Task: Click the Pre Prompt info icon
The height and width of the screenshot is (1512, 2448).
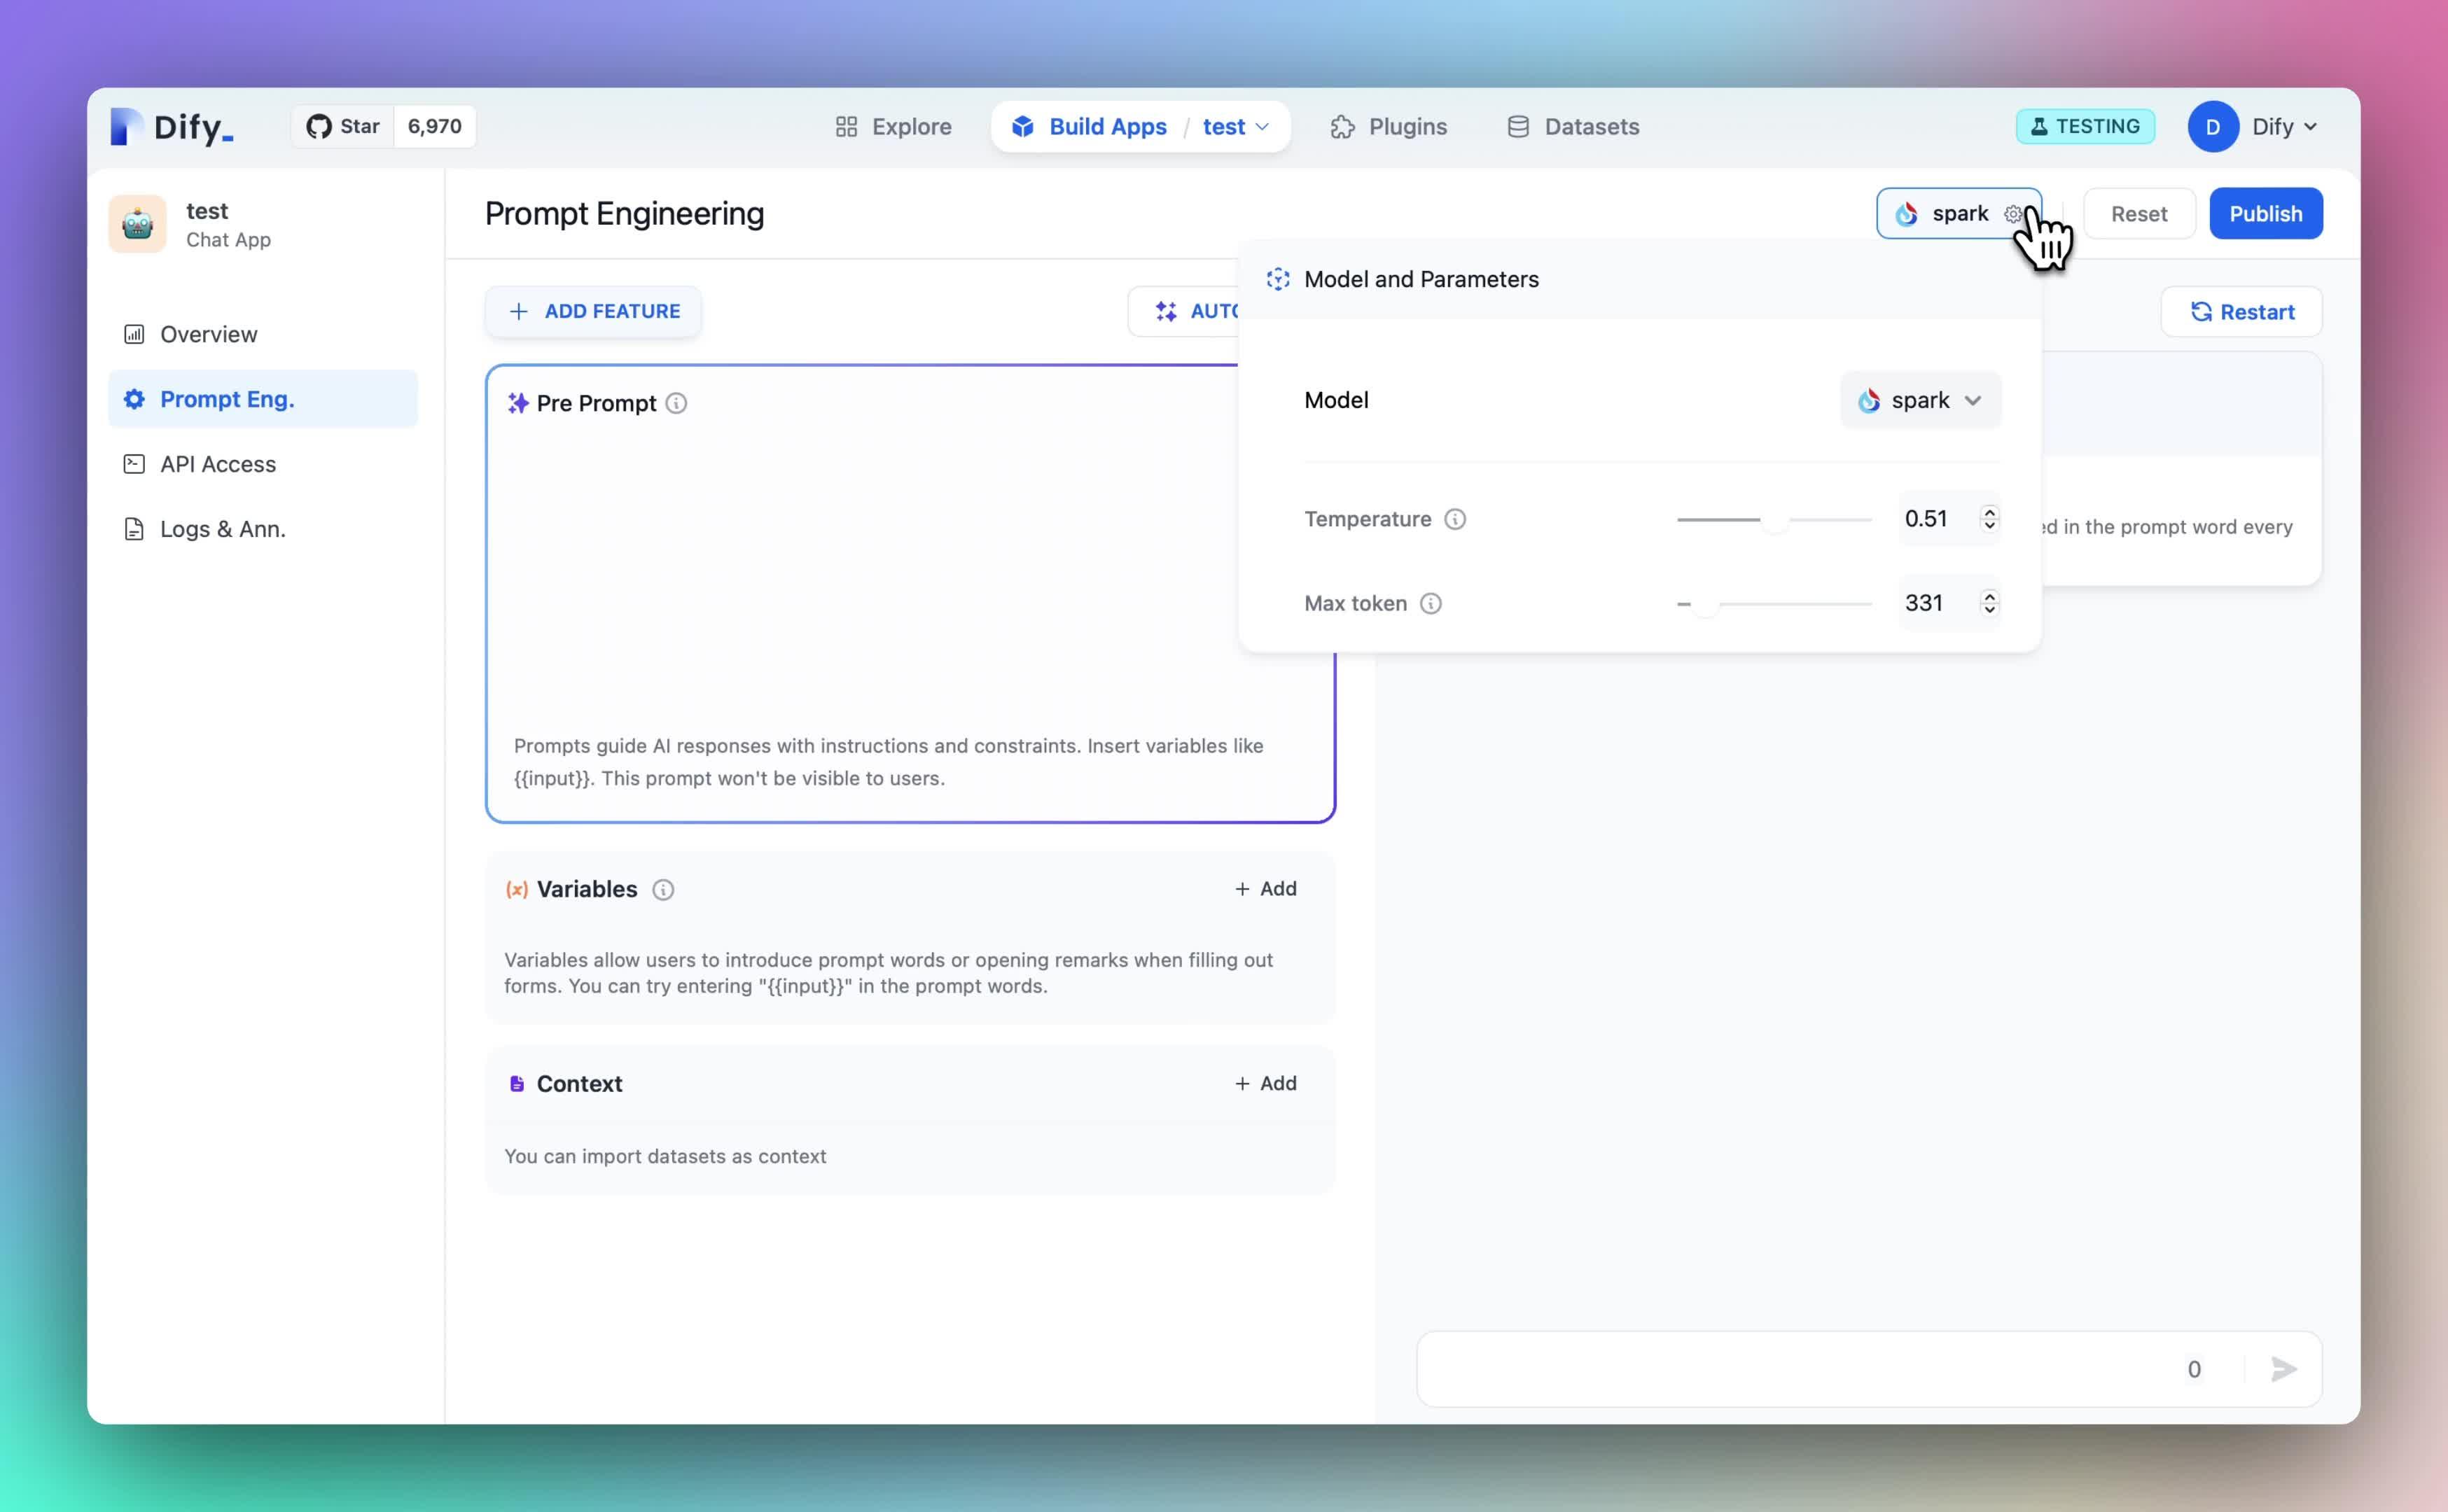Action: click(x=677, y=403)
